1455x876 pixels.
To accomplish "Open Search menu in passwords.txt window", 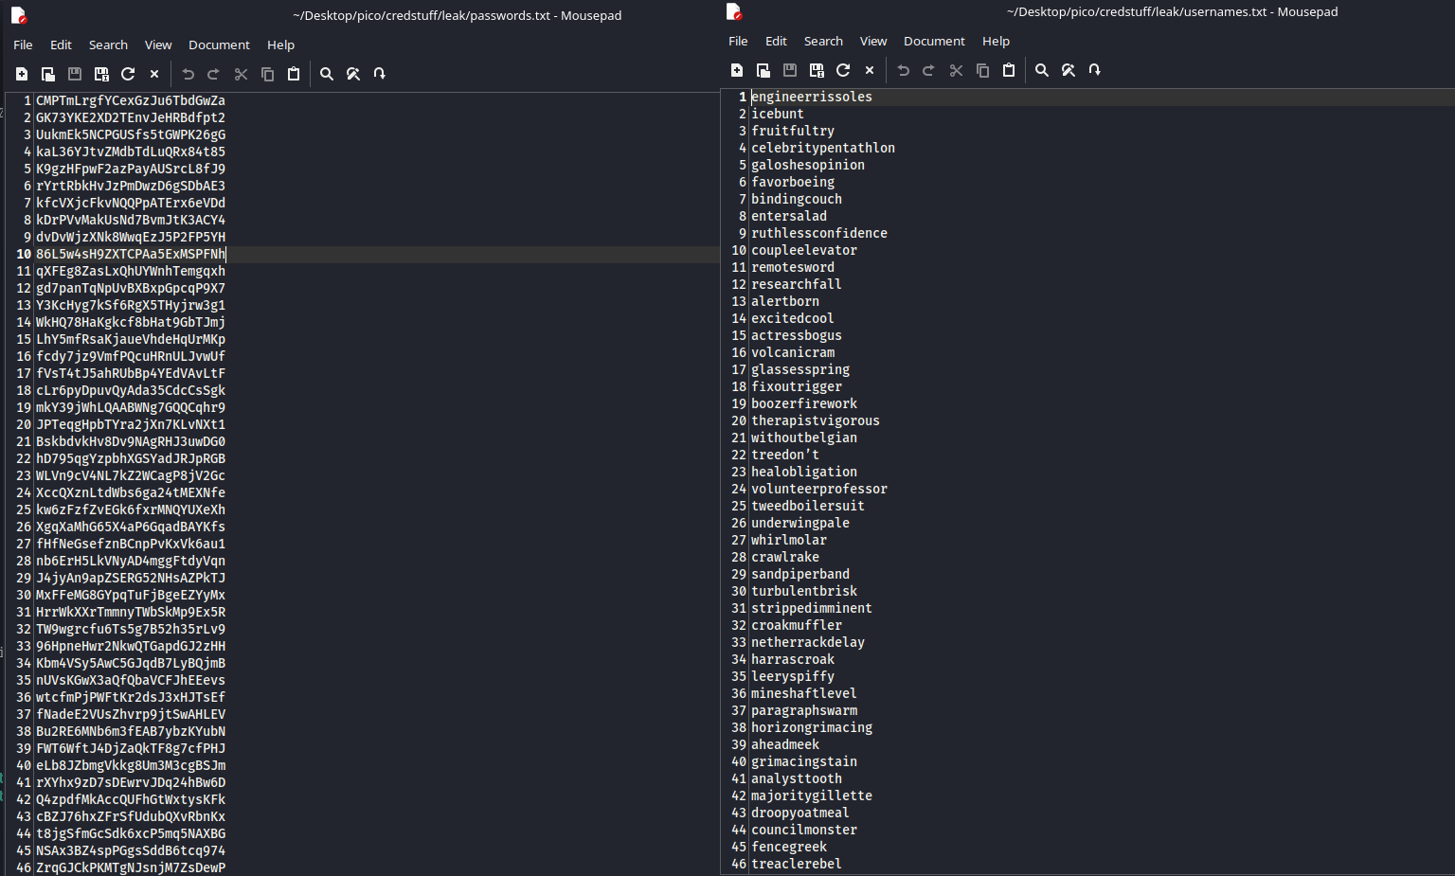I will tap(108, 45).
